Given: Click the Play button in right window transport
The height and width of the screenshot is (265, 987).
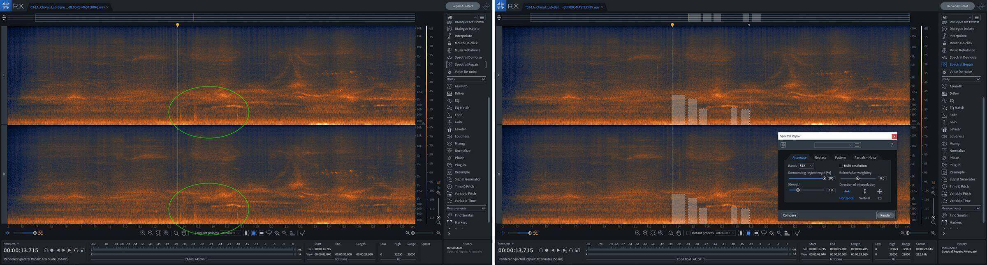Looking at the screenshot, I should (x=558, y=250).
